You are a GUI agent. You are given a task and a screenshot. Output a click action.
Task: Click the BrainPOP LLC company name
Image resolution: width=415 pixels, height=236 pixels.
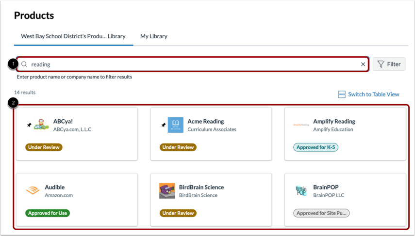(329, 195)
